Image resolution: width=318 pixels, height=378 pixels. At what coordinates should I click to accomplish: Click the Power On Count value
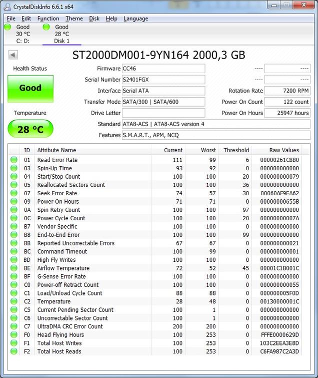(287, 102)
